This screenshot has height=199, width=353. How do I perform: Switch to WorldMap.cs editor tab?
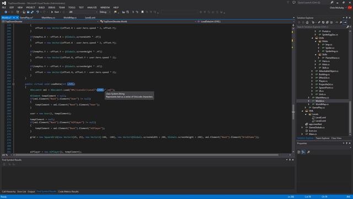click(x=70, y=18)
